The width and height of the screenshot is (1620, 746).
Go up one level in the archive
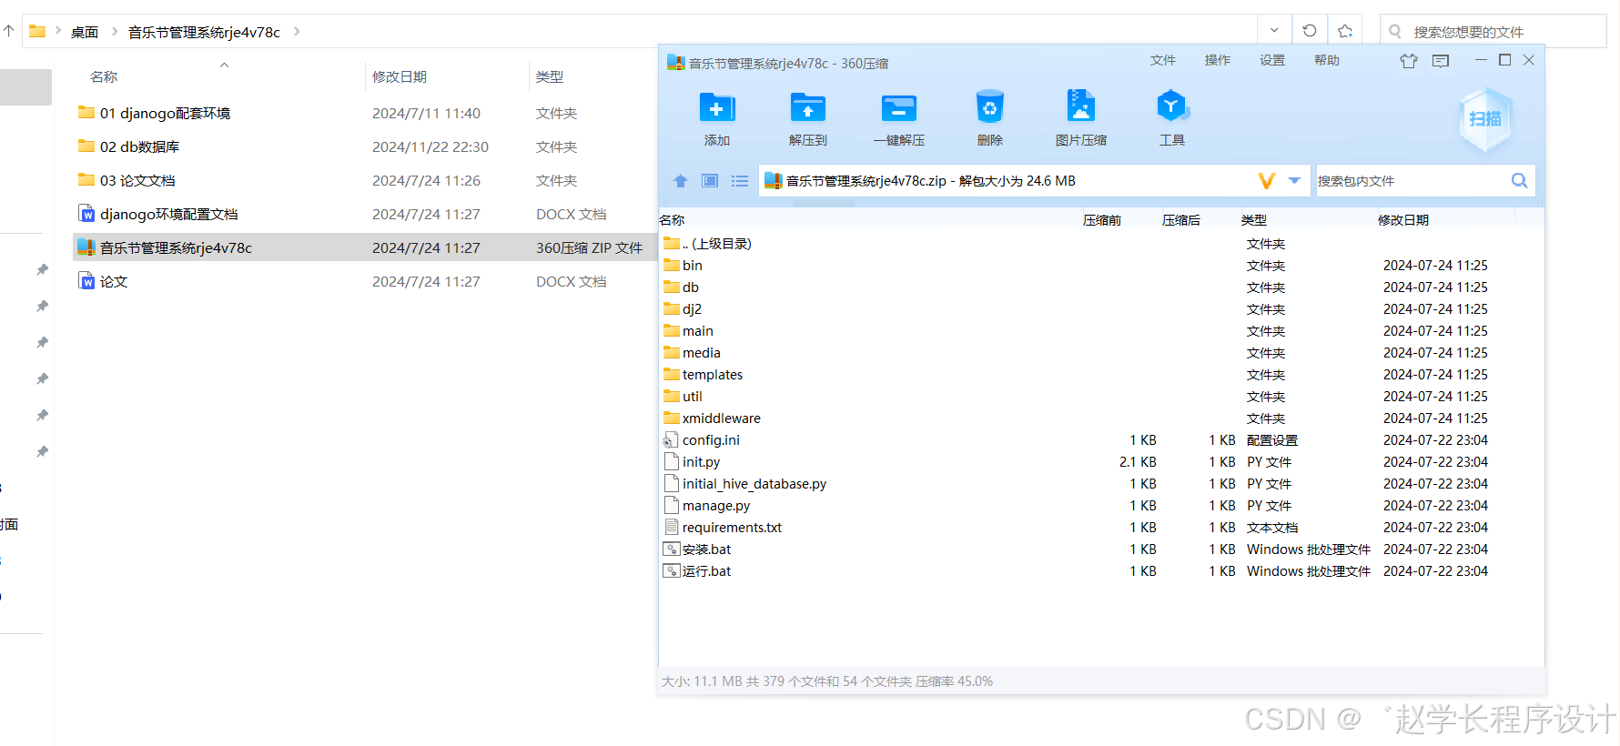pos(680,181)
